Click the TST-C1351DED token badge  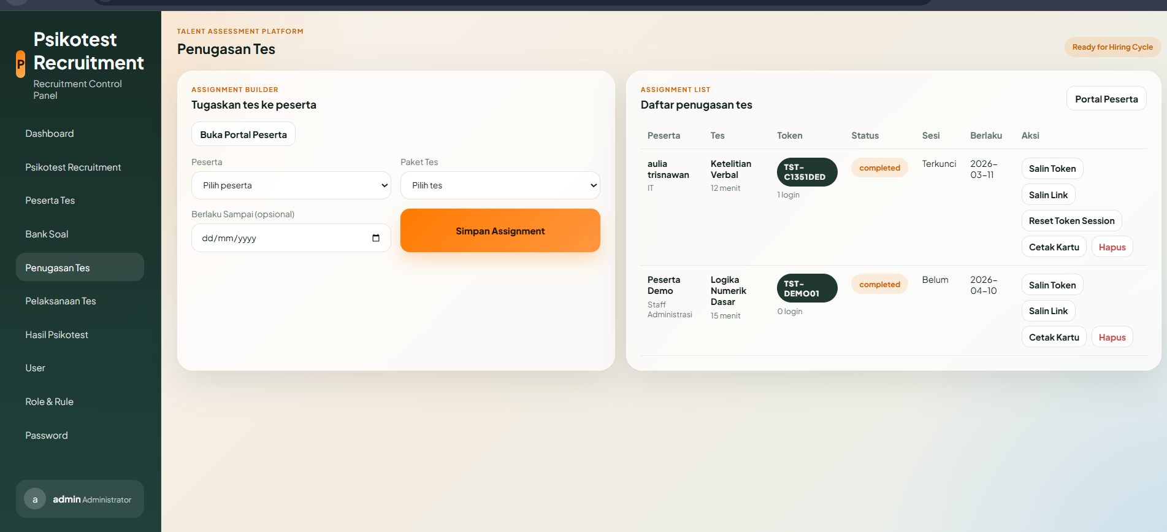(806, 172)
